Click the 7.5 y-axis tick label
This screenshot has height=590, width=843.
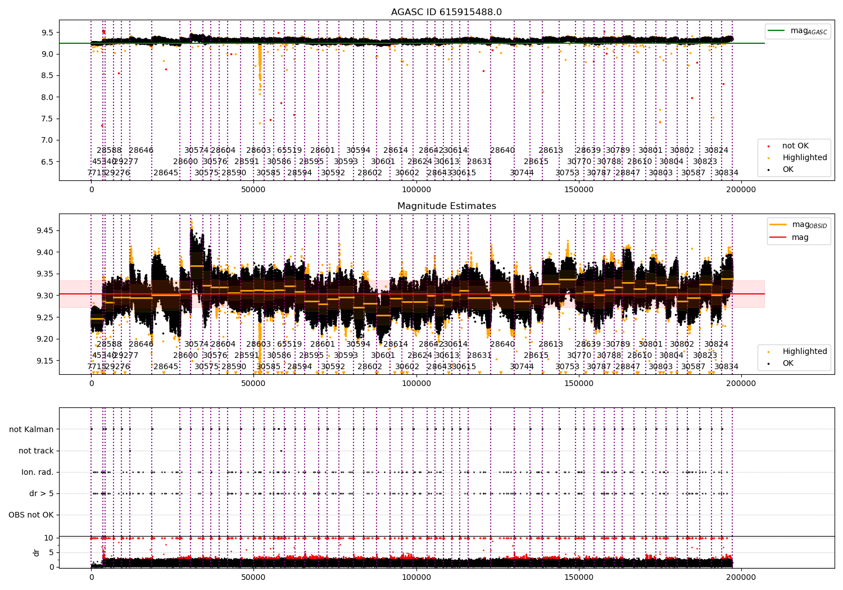[47, 119]
